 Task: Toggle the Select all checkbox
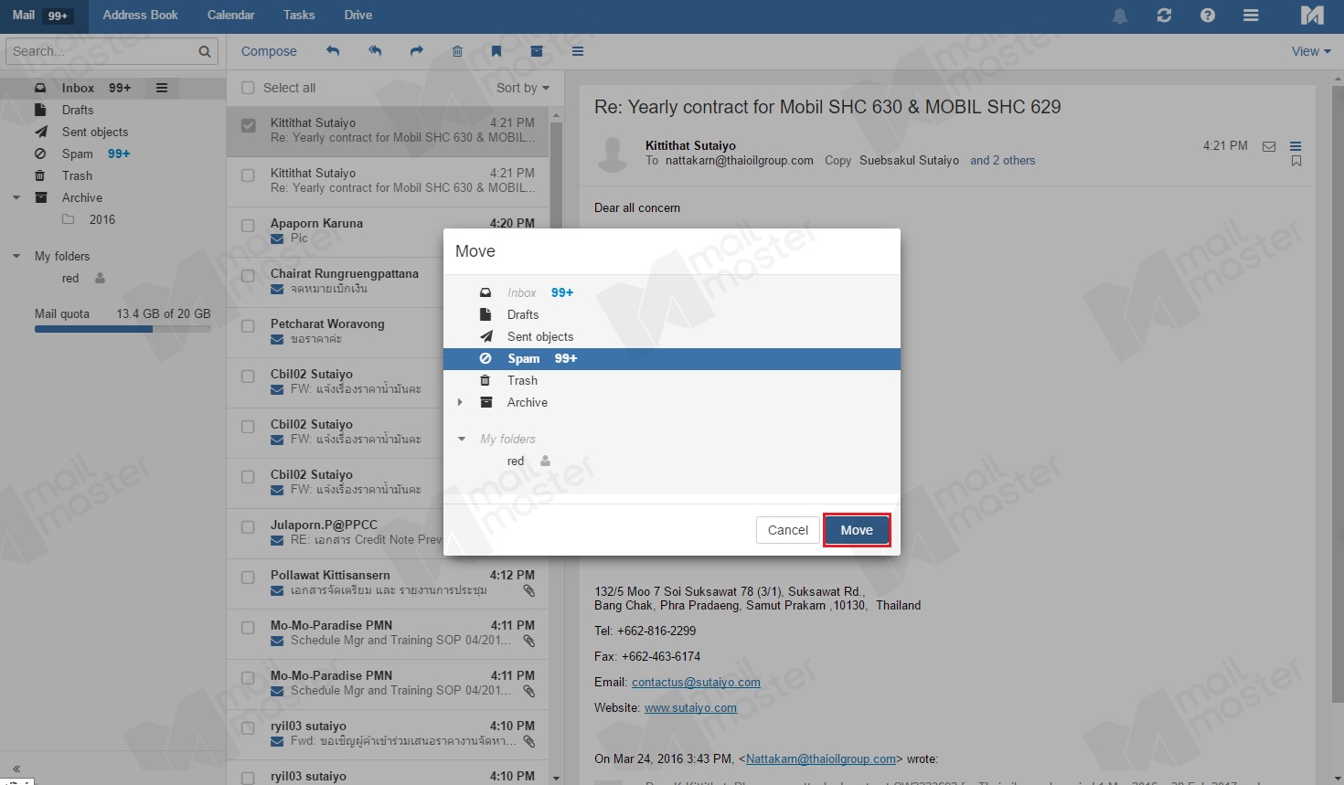(248, 88)
